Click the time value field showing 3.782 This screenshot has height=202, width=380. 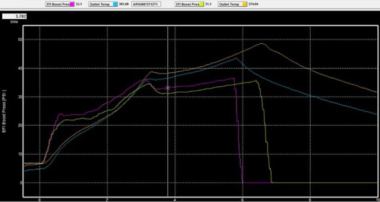(x=14, y=16)
